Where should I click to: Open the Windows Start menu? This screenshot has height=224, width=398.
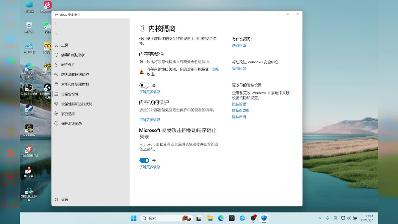tap(133, 218)
